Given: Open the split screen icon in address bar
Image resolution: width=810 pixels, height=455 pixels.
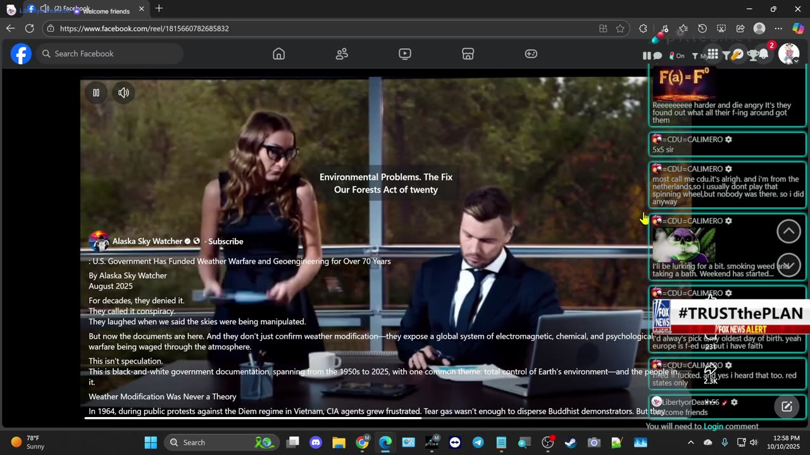Looking at the screenshot, I should pyautogui.click(x=603, y=28).
